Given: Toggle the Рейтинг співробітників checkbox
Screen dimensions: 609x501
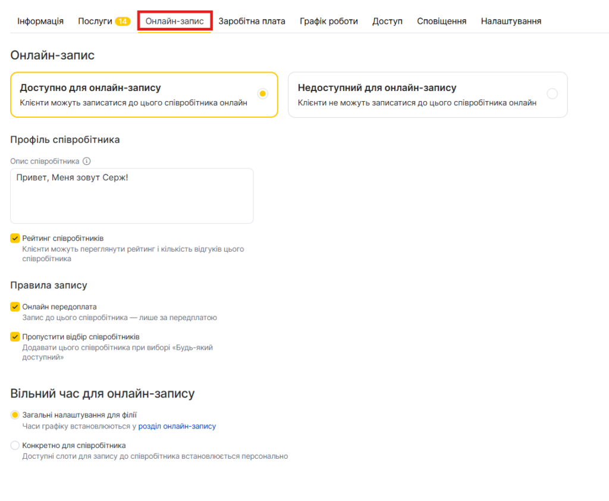Looking at the screenshot, I should pos(15,239).
